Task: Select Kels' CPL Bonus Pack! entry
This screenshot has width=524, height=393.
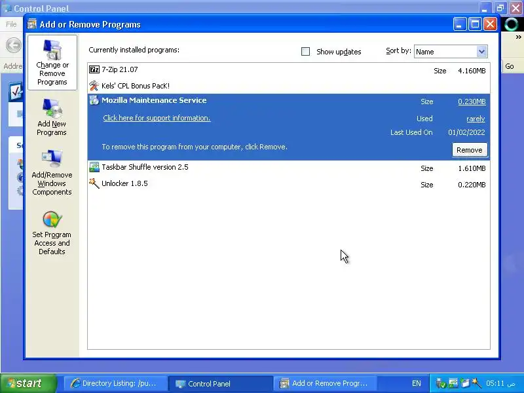Action: click(x=289, y=86)
